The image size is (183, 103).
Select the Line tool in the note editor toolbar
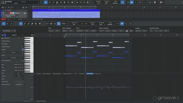point(28,24)
